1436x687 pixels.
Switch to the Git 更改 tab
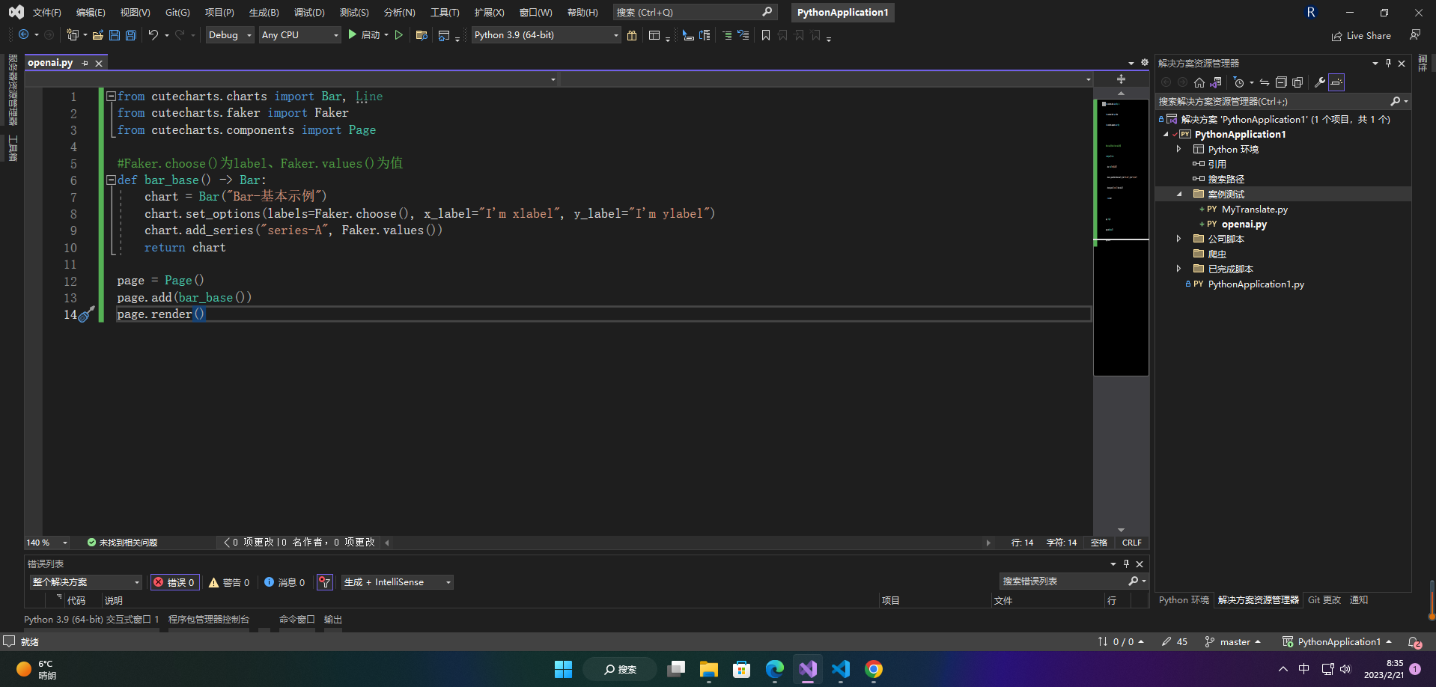pos(1324,600)
